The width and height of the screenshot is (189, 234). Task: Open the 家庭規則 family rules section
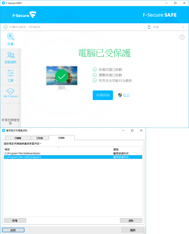pyautogui.click(x=10, y=58)
